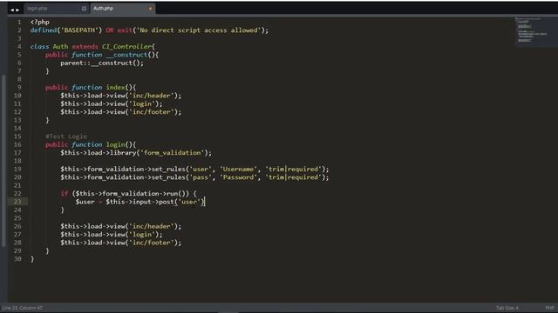558x313 pixels.
Task: Click the "<?php" opening tag
Action: pos(40,22)
